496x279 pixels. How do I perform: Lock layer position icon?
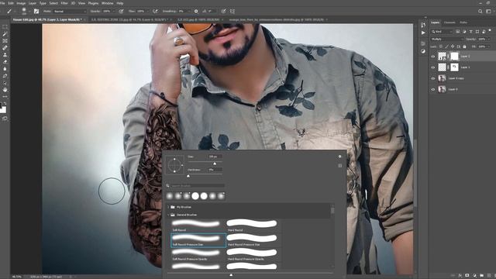point(453,46)
